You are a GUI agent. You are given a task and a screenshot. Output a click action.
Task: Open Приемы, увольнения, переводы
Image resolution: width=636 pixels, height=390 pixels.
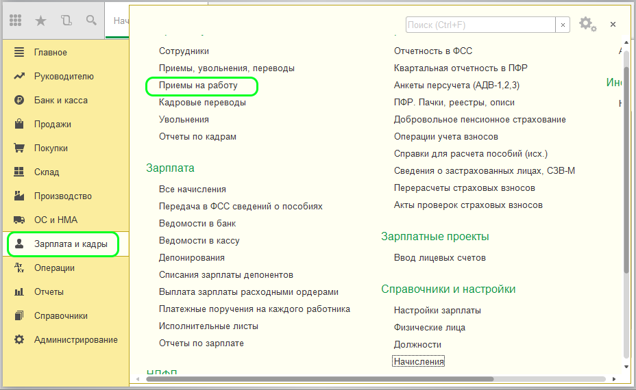[x=227, y=68]
